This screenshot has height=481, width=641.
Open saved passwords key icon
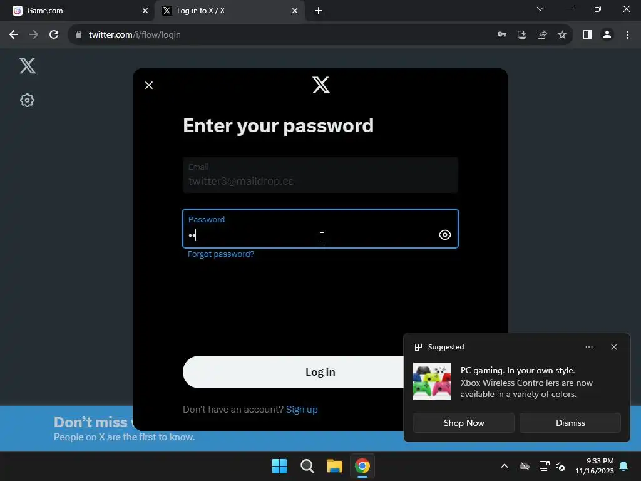[x=502, y=35]
